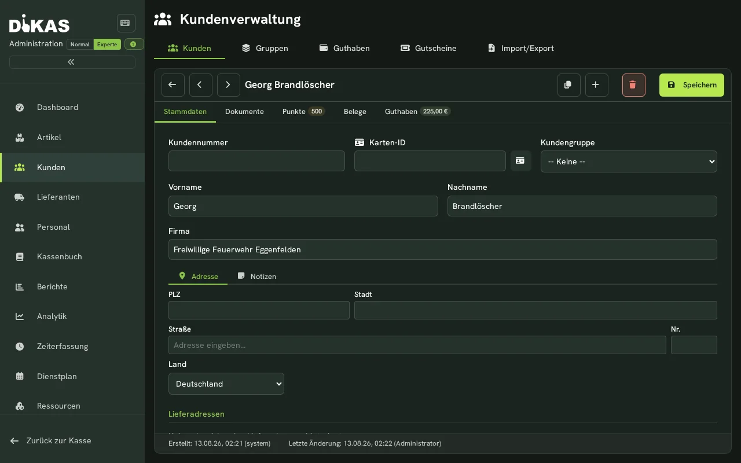The image size is (741, 463).
Task: Open the Kundengruppe dropdown
Action: pos(629,161)
